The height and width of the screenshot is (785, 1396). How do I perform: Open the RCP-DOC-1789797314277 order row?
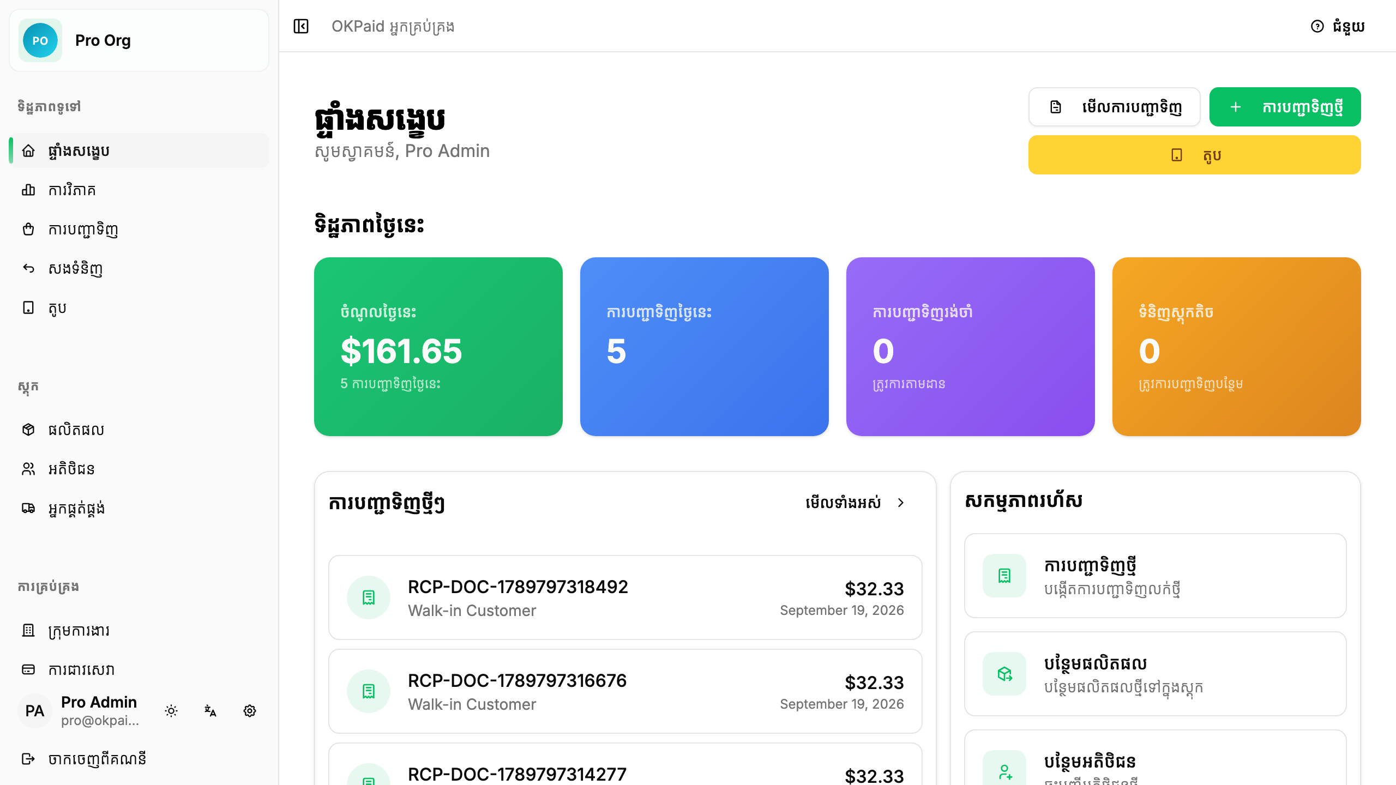click(625, 764)
